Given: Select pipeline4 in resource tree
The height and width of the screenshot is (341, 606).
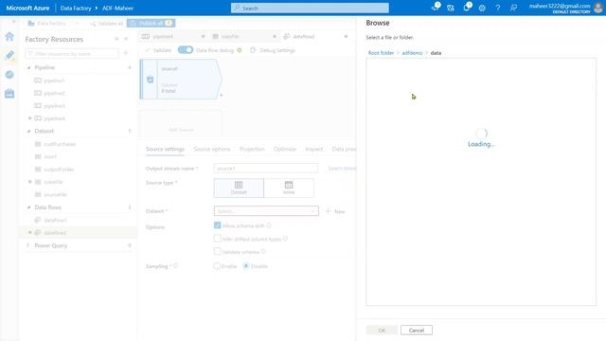Looking at the screenshot, I should tap(54, 118).
